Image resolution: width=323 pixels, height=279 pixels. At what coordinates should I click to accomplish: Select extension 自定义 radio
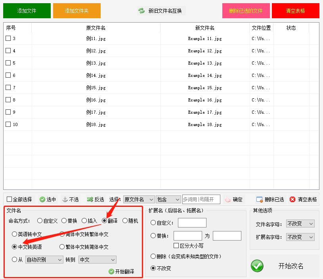click(153, 223)
